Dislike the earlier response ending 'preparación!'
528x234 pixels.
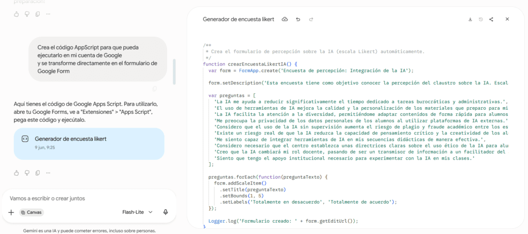[x=27, y=14]
